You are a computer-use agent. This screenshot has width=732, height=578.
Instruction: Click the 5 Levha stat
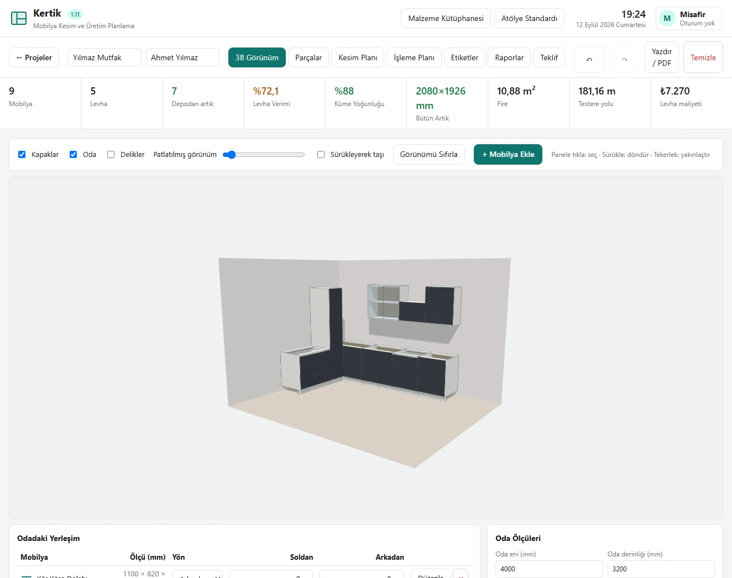(122, 103)
